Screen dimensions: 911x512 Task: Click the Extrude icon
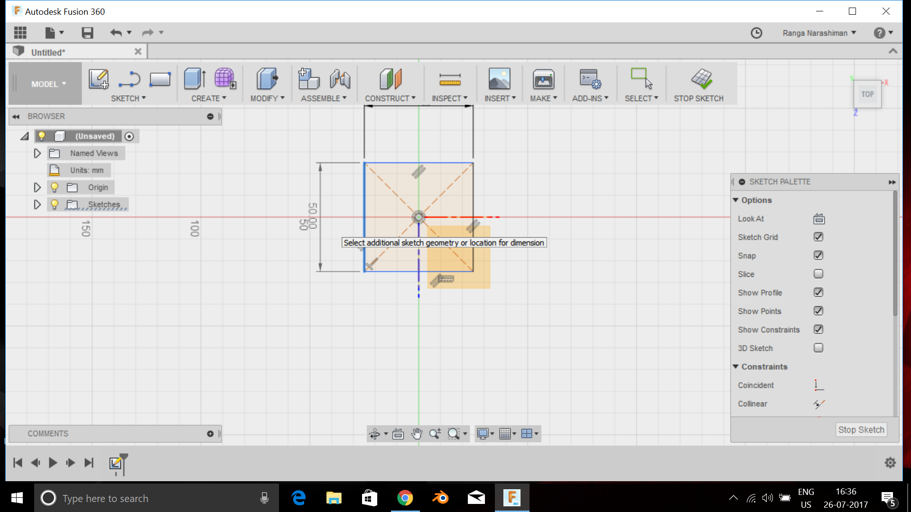pyautogui.click(x=195, y=78)
